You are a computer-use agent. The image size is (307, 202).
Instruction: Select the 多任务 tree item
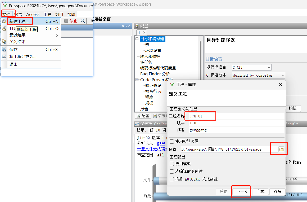pos(146,62)
